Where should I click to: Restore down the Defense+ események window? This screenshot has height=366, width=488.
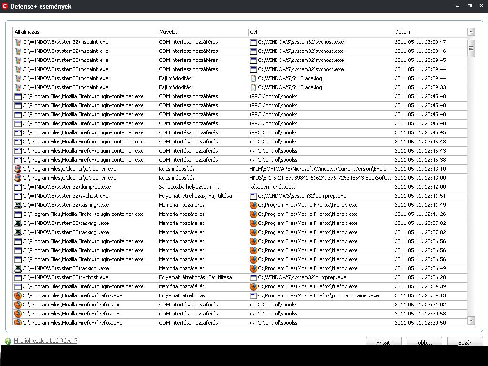pos(469,6)
